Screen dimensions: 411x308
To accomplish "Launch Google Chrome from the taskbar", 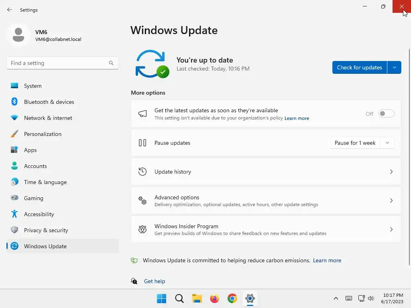I will 232,298.
